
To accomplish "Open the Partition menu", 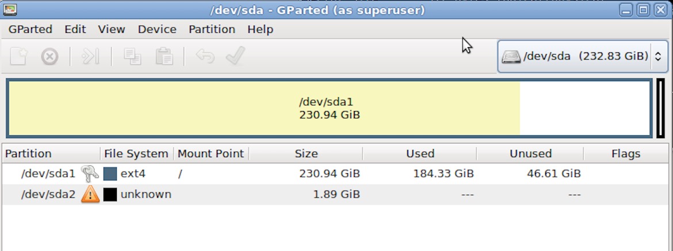I will 212,29.
